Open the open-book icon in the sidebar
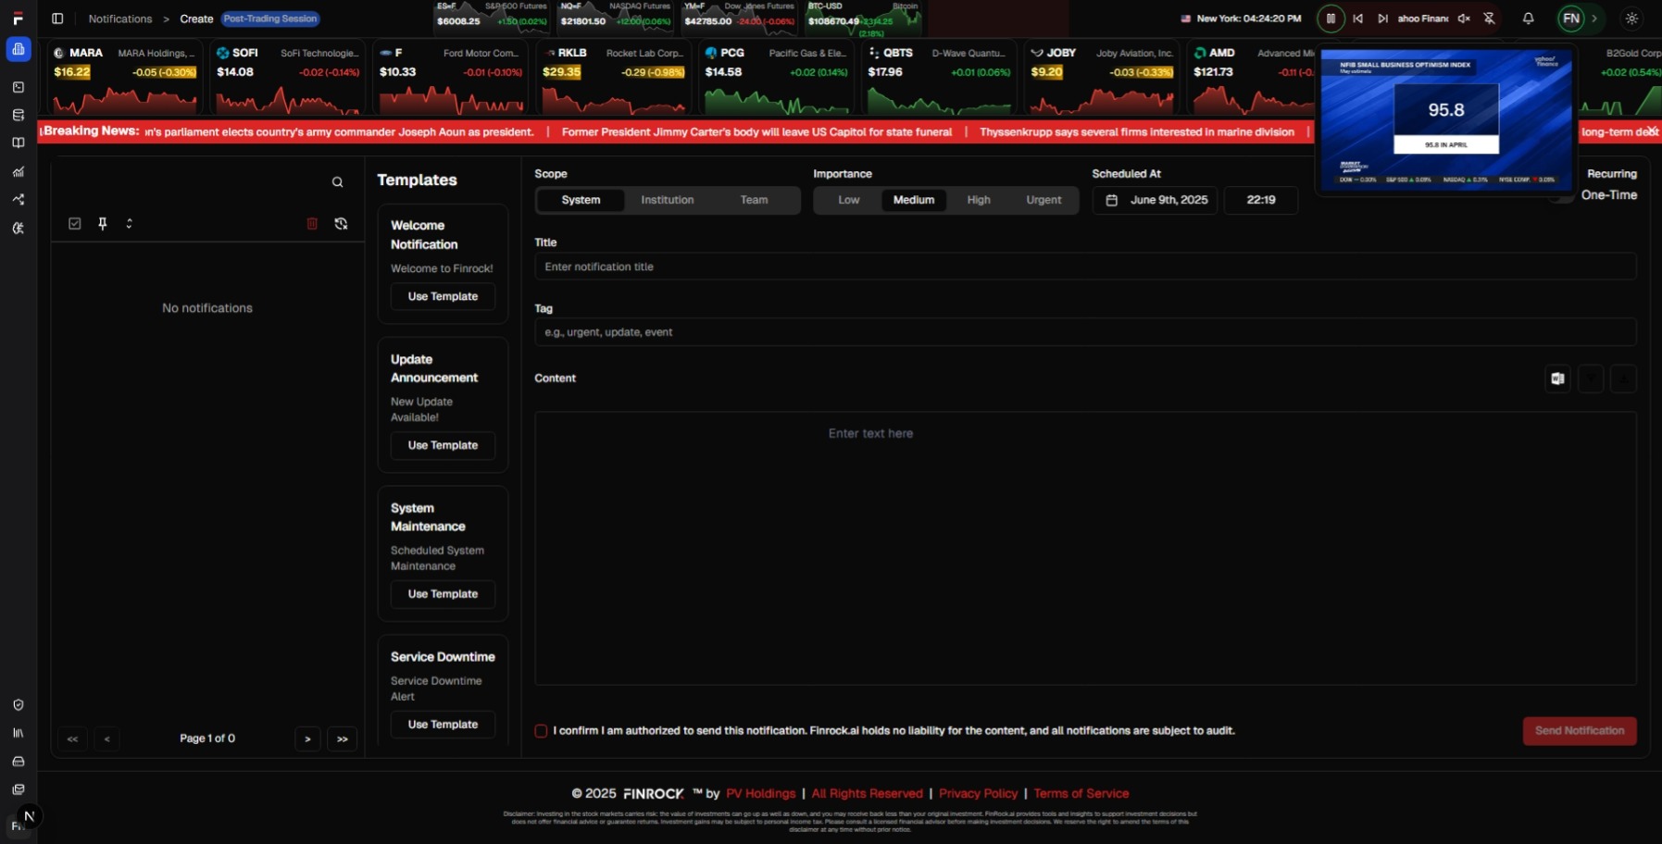Viewport: 1662px width, 844px height. (x=19, y=143)
